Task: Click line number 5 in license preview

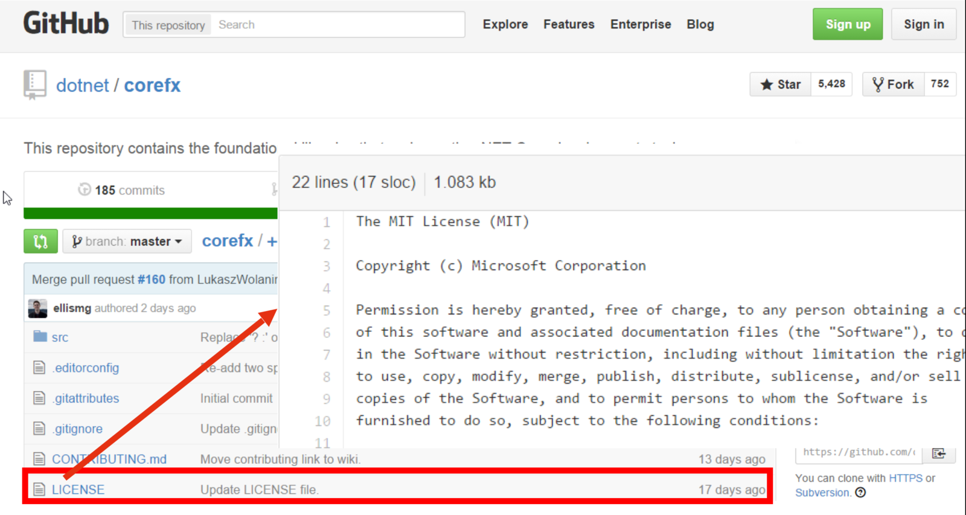Action: tap(327, 310)
